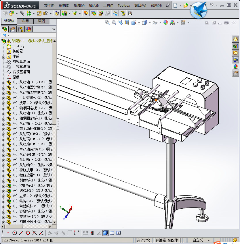Image resolution: width=240 pixels, height=244 pixels.
Task: Open the Appearances task pane color icon
Action: tap(235, 67)
